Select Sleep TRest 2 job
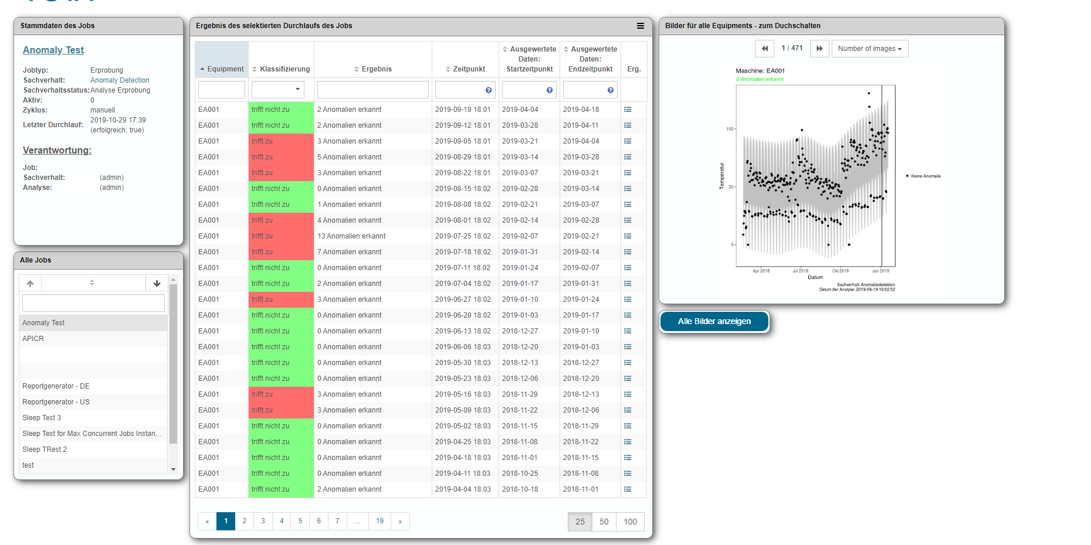The image size is (1091, 545). click(93, 449)
